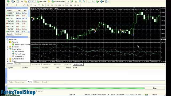This screenshot has width=171, height=96.
Task: Select the cursor arrow tool
Action: pyautogui.click(x=8, y=5)
